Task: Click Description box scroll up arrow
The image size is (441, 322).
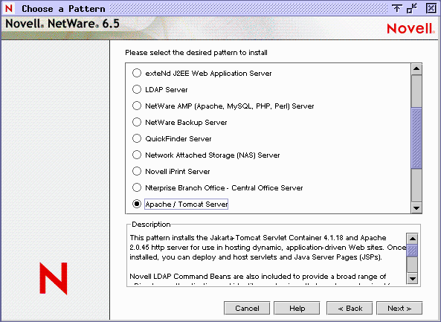Action: coord(412,239)
